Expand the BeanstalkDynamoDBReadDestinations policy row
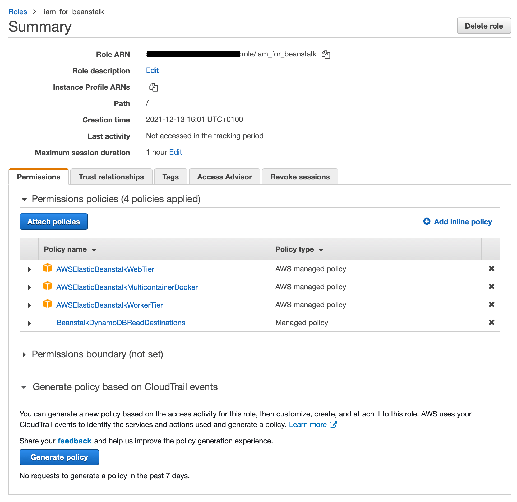Screen dimensions: 517x502 [29, 323]
